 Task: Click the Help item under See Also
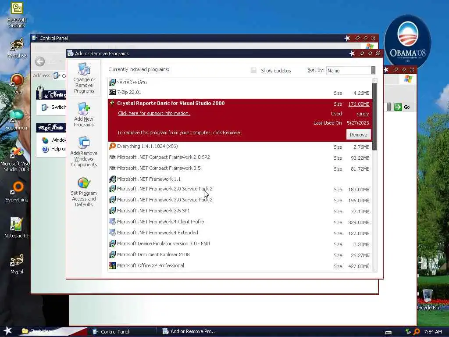[x=54, y=149]
